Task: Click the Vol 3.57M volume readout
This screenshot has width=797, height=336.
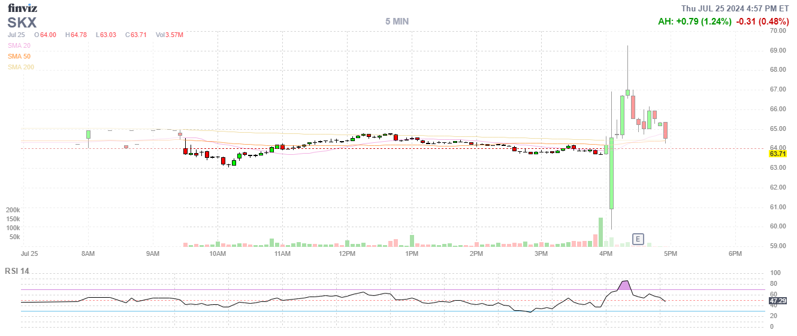Action: click(169, 35)
